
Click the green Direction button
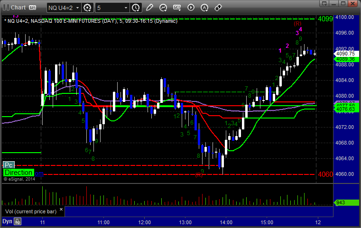coord(19,173)
